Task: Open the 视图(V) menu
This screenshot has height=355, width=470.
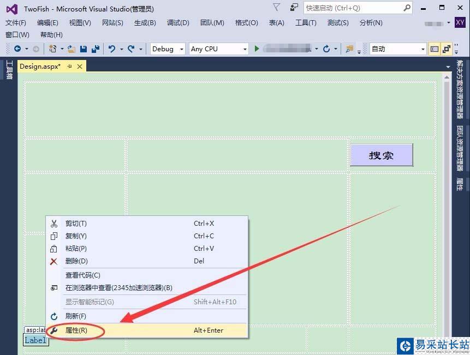Action: click(80, 23)
